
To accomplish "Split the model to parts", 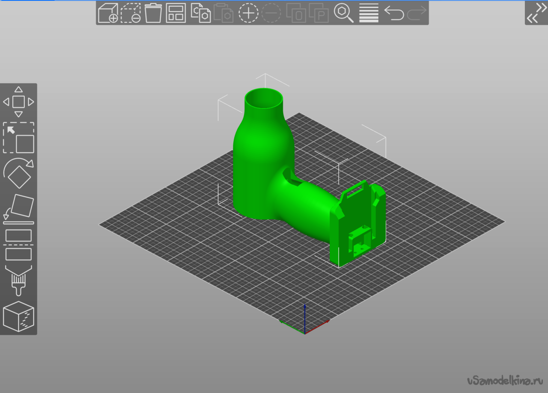I will [318, 13].
